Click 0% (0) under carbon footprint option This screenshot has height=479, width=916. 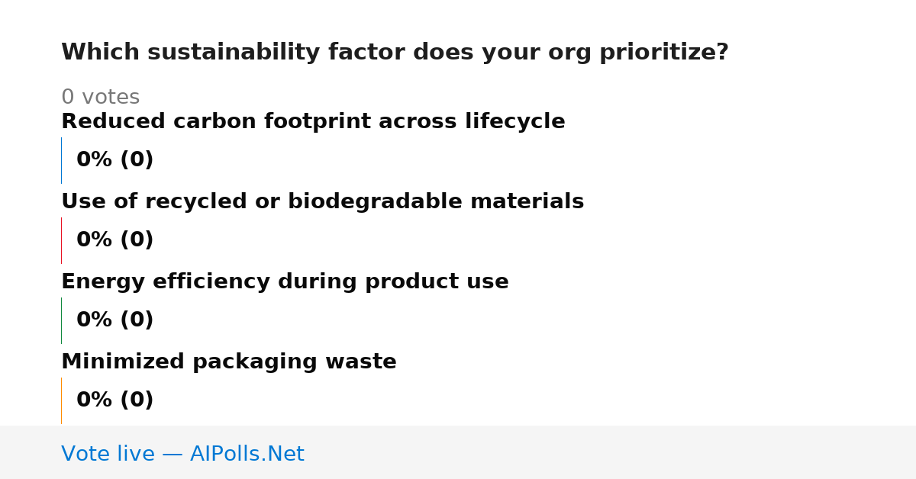[x=114, y=160]
